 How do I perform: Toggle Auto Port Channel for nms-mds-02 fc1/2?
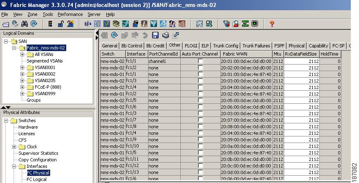coord(201,68)
